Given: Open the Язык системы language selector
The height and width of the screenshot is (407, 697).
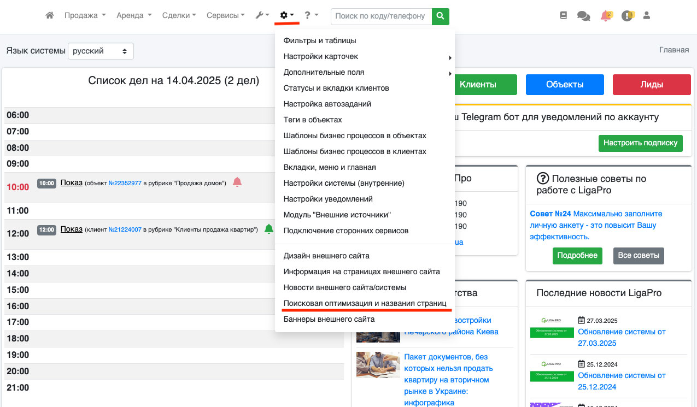Looking at the screenshot, I should tap(101, 51).
